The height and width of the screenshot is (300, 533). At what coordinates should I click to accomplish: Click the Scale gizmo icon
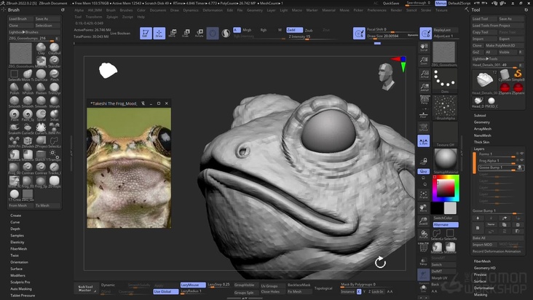[186, 33]
